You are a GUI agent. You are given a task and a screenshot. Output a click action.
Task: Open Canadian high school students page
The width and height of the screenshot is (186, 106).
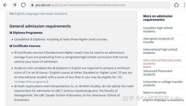(158, 30)
